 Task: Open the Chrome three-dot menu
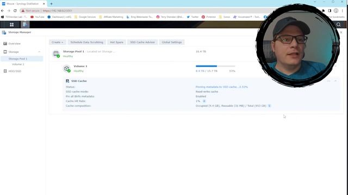pos(343,11)
